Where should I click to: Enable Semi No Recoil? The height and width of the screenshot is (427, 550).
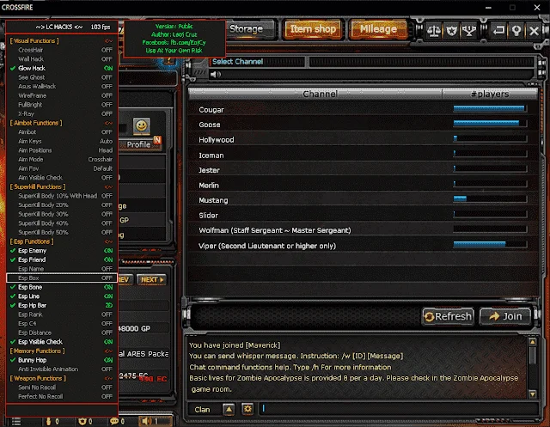pos(62,387)
